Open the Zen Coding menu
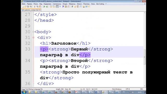Image resolution: width=167 pixels, height=94 pixels. [100, 4]
